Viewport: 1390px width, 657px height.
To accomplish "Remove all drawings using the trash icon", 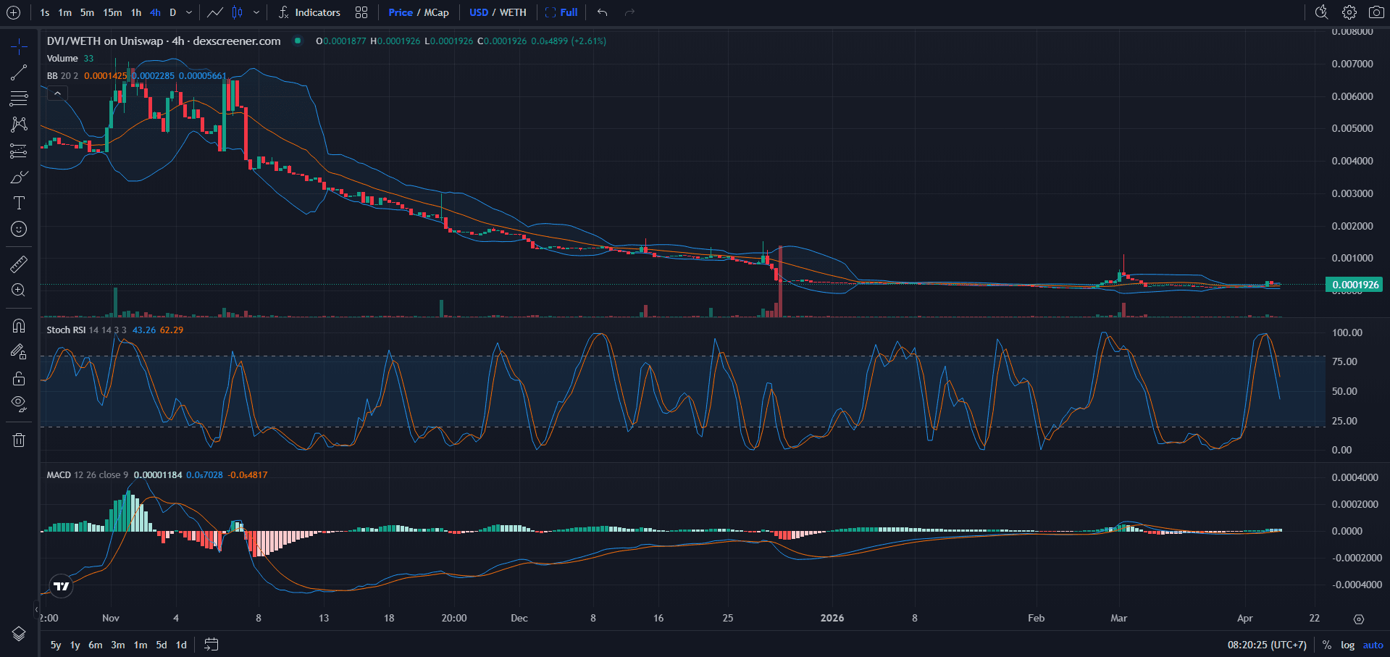I will pos(18,439).
